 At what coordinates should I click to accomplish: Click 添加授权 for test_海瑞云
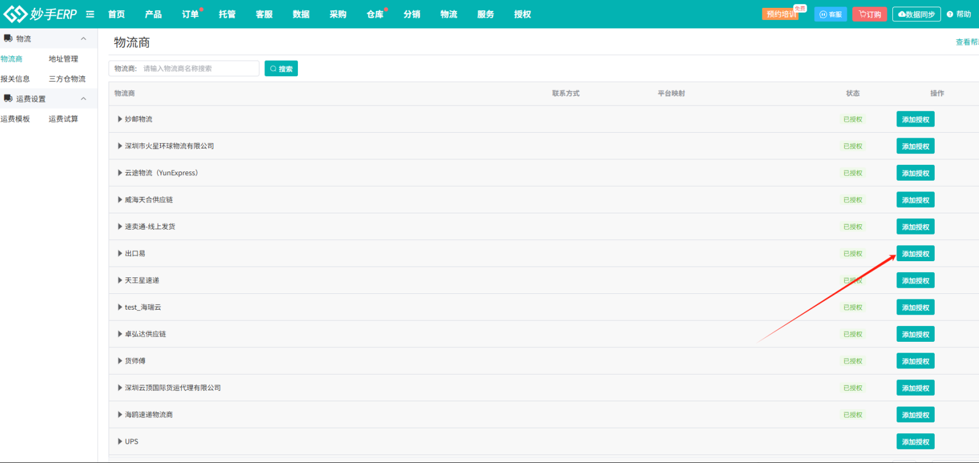point(915,307)
